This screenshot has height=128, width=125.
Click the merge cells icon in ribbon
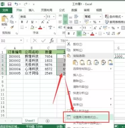point(76,22)
